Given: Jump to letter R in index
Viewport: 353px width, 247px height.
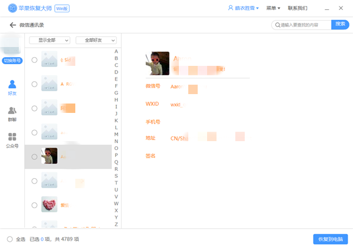Looking at the screenshot, I should click(116, 169).
